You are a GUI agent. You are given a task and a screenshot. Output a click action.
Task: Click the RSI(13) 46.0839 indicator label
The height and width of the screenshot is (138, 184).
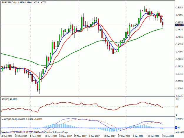pos(9,99)
